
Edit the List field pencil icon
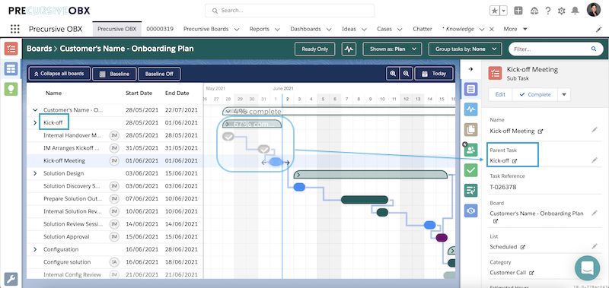point(595,245)
